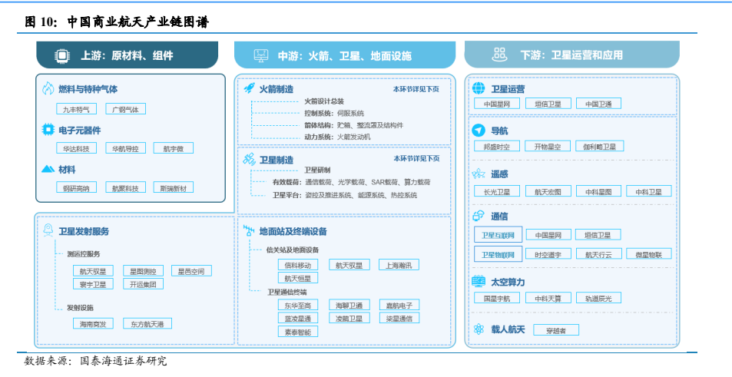Select the 卫星互联网 category box

[498, 235]
